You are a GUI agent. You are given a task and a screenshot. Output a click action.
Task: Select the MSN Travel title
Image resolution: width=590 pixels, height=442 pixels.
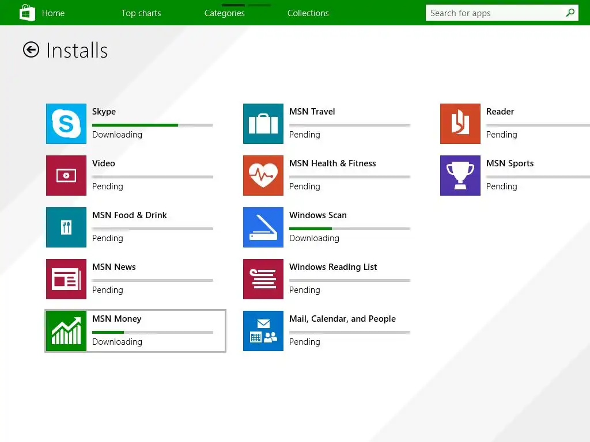(x=312, y=112)
